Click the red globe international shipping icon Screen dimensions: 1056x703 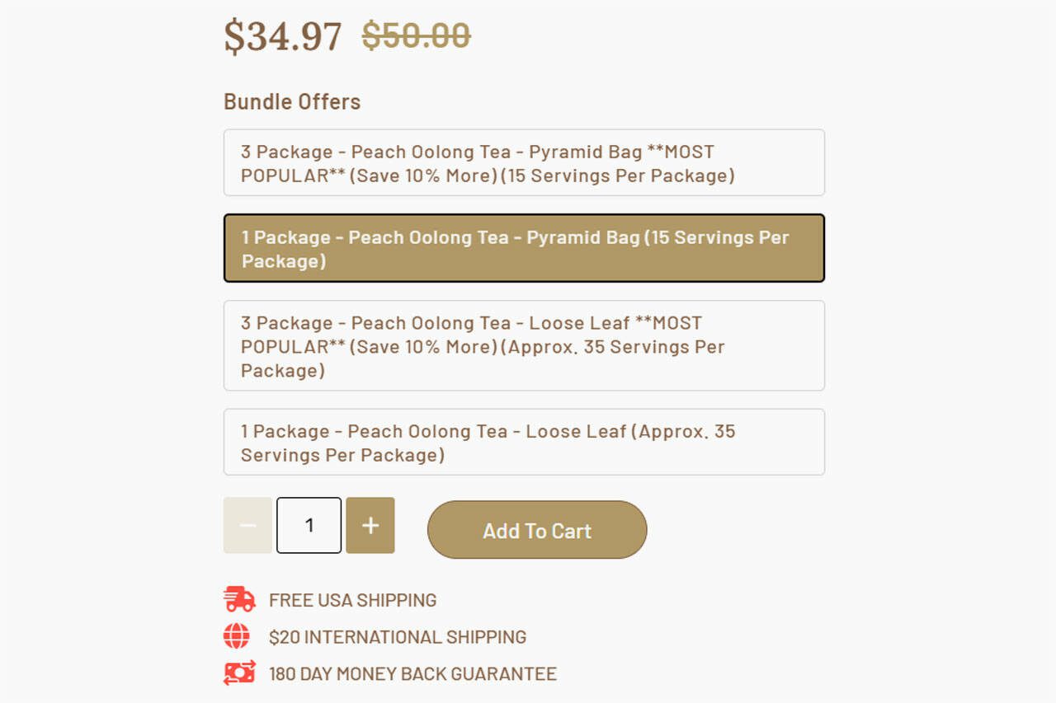pos(237,636)
